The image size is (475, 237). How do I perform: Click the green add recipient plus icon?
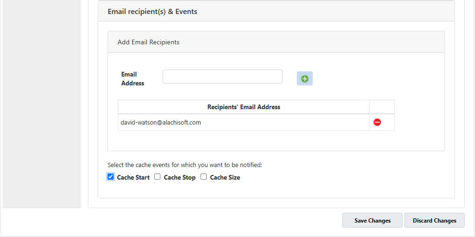304,78
